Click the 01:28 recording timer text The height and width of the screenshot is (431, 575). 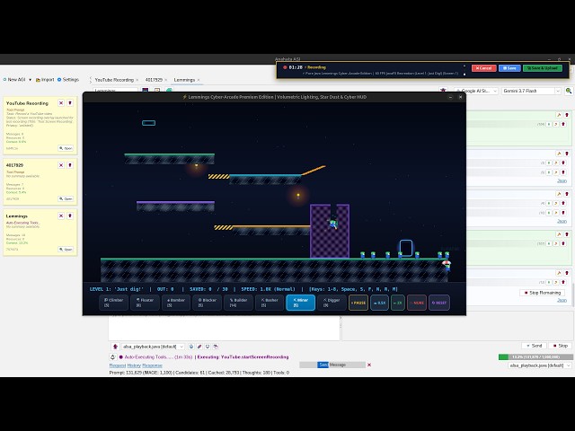(296, 67)
